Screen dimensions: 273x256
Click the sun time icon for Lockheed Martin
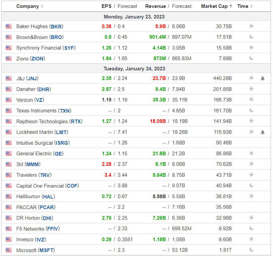click(x=251, y=132)
